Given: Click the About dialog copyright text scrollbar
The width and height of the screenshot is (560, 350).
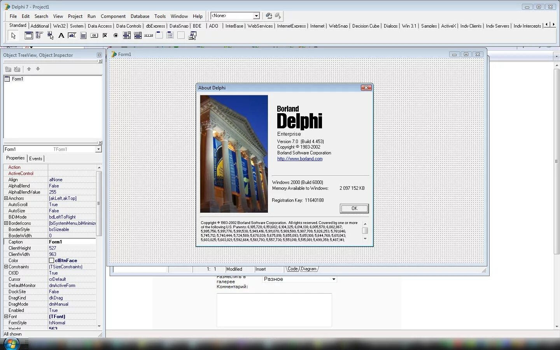Looking at the screenshot, I should (365, 231).
